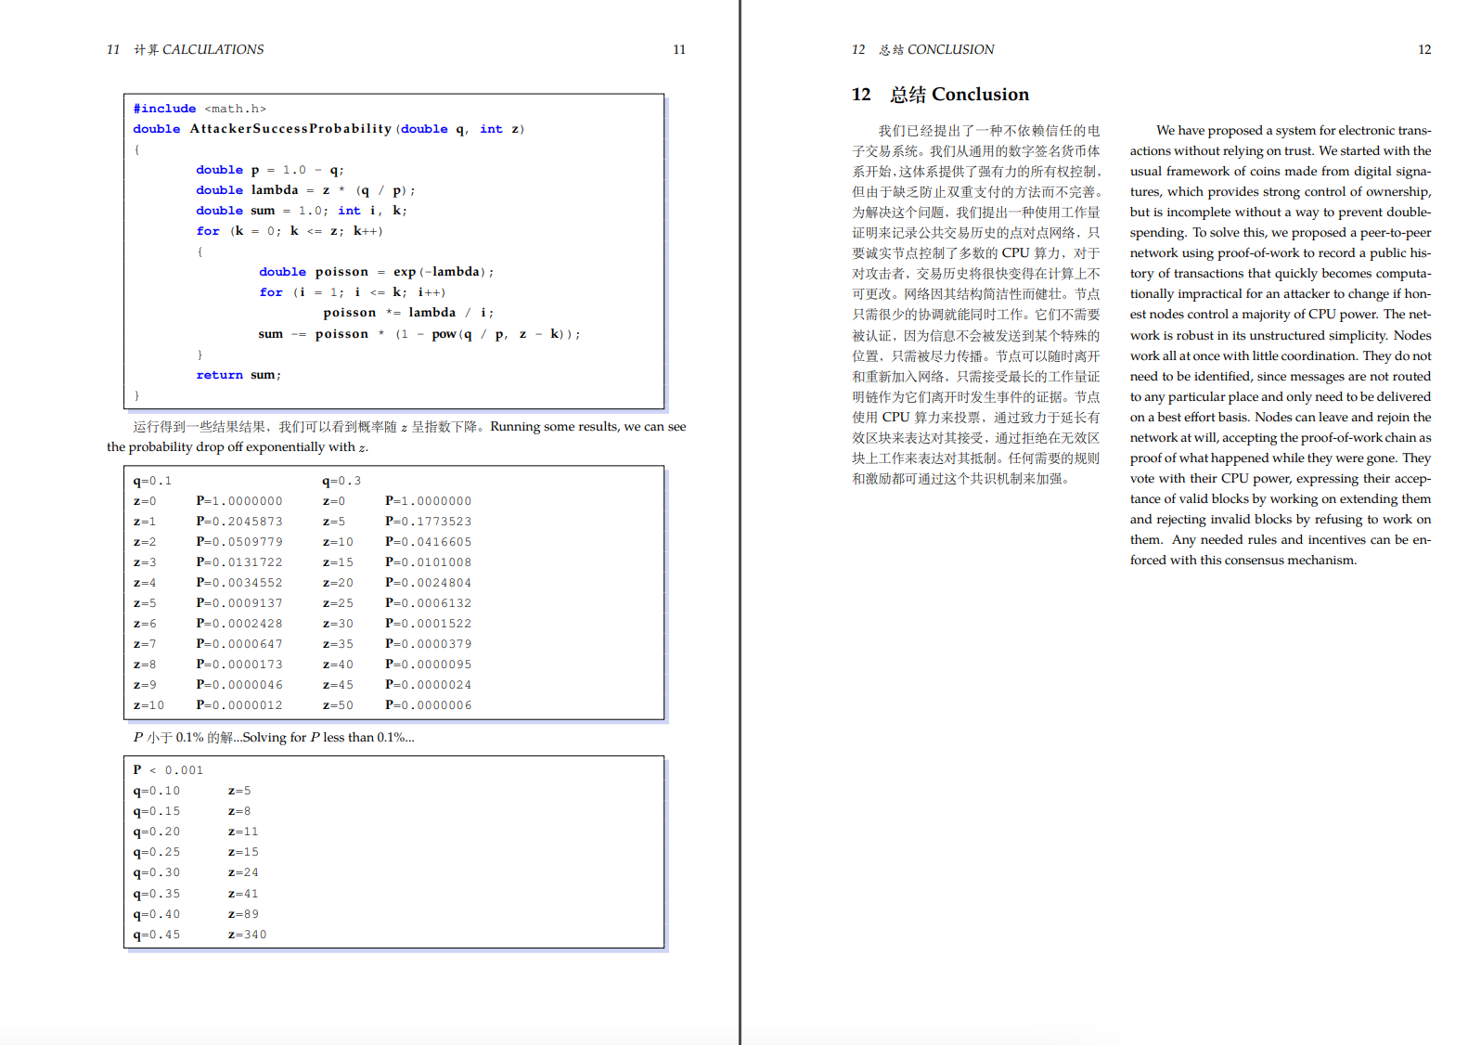Click the value 'P=0.0024804'
The image size is (1481, 1045).
pos(429,583)
